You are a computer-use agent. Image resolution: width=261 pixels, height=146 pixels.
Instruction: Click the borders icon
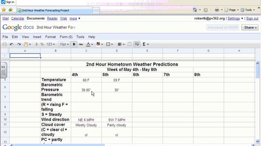click(x=108, y=44)
